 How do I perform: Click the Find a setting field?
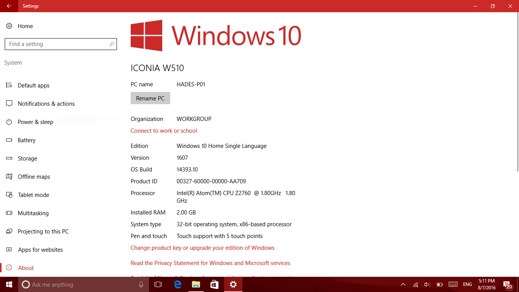click(x=61, y=44)
